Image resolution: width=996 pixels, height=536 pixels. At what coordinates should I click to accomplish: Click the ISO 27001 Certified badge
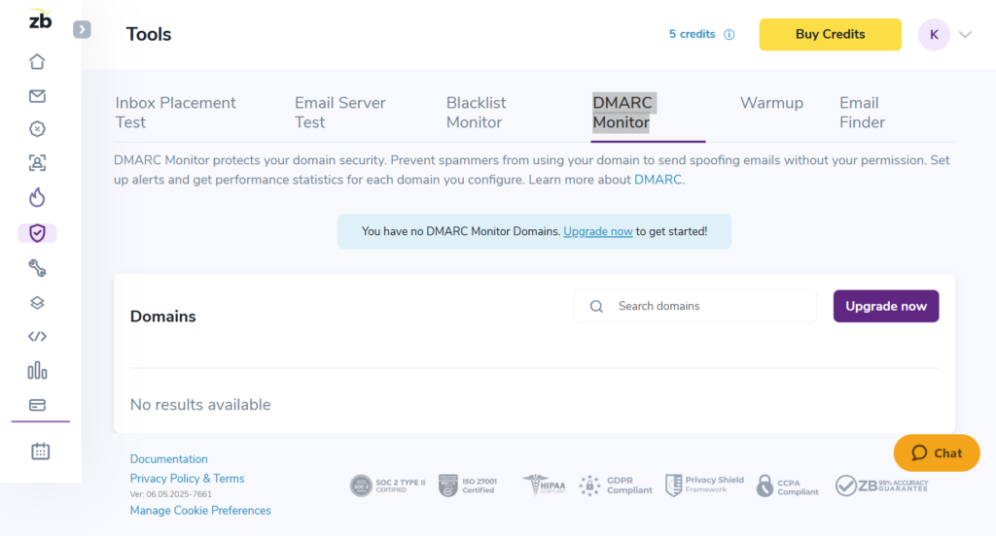pos(468,486)
